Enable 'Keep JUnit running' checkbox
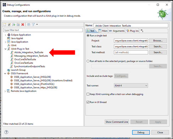 point(88,94)
